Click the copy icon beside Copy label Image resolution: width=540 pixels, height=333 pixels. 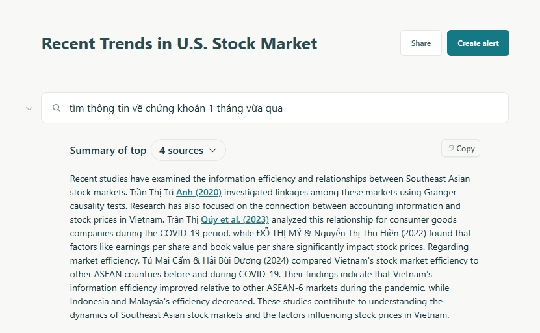(450, 149)
